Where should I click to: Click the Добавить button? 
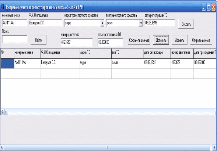(x=161, y=40)
